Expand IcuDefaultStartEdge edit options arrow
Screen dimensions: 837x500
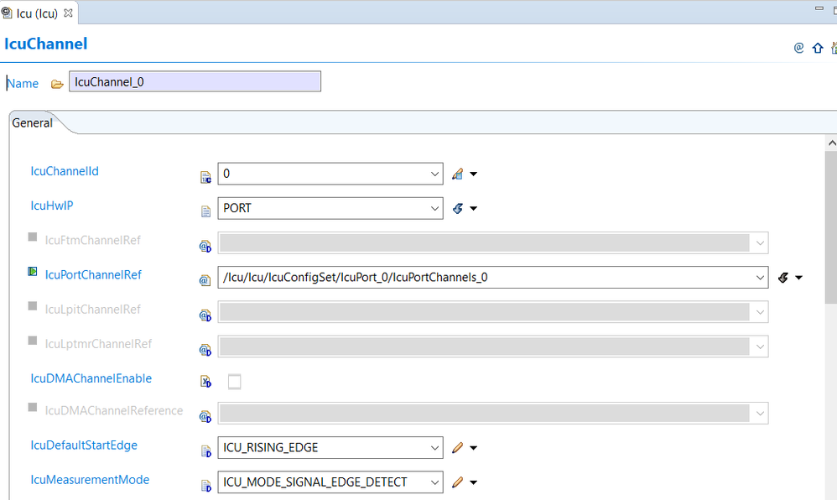coord(474,448)
